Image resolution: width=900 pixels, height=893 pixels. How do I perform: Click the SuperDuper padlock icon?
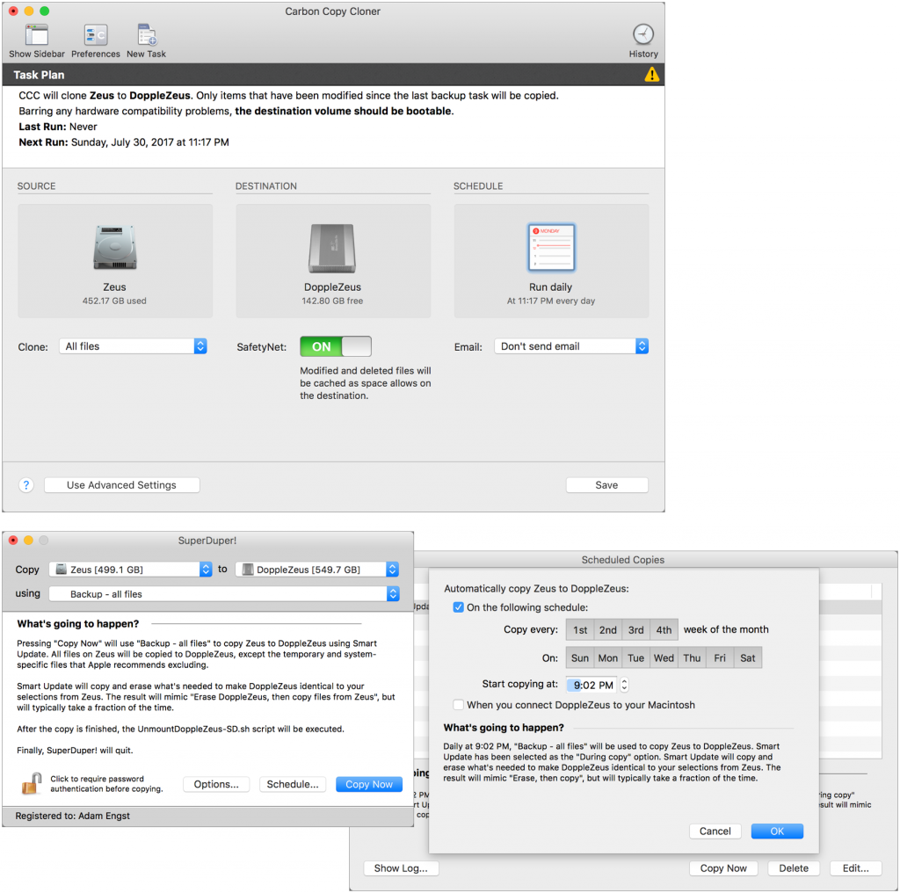(x=33, y=783)
